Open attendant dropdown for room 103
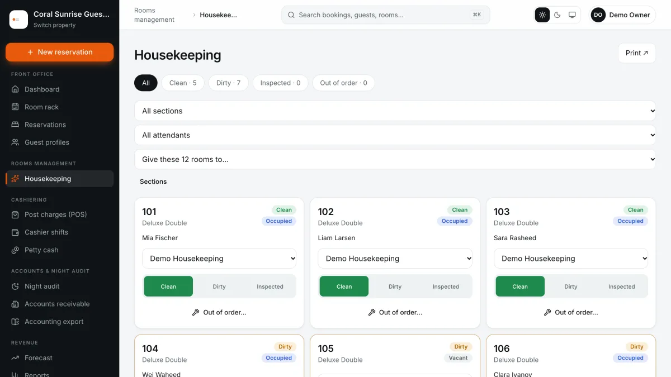Image resolution: width=671 pixels, height=377 pixels. (571, 259)
